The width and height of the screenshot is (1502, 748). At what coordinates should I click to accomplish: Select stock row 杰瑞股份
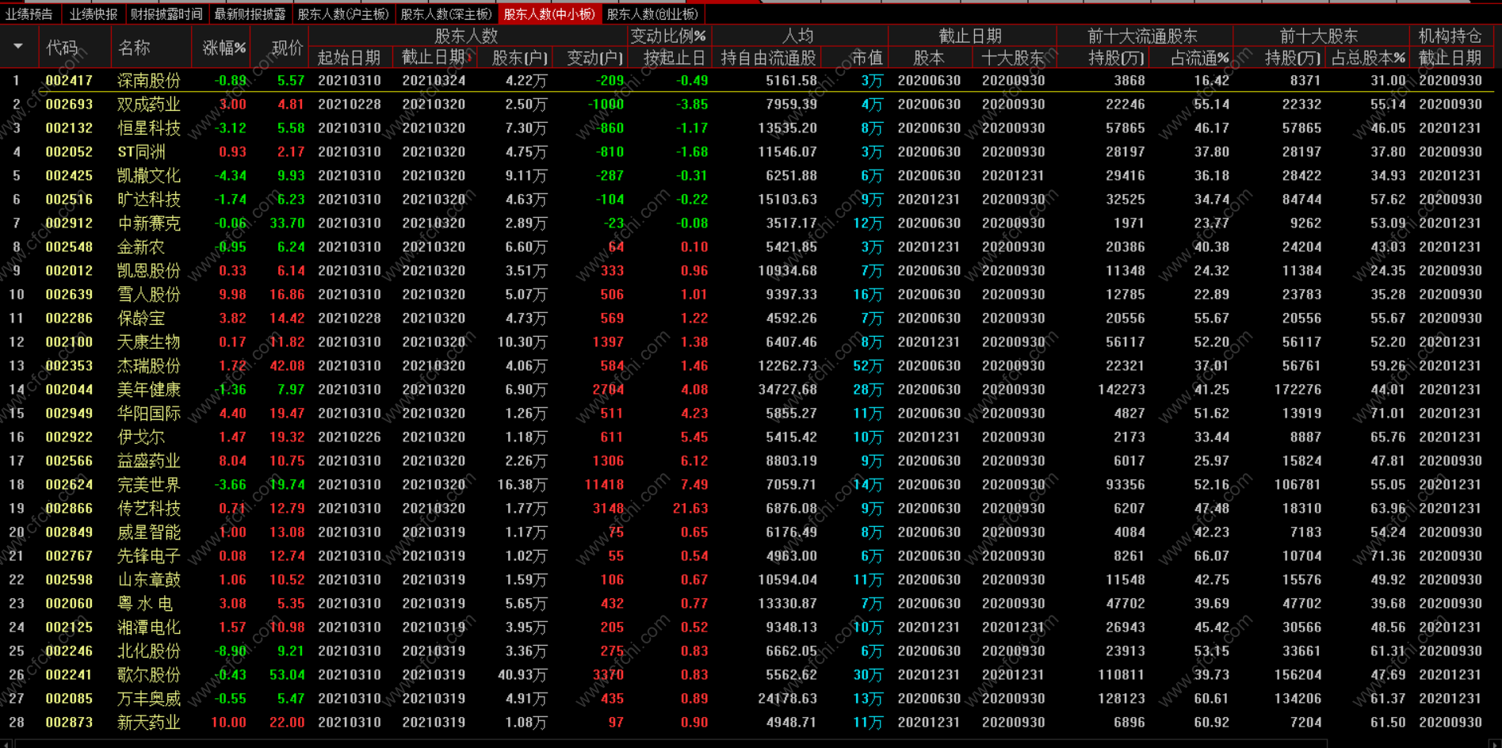pos(747,366)
